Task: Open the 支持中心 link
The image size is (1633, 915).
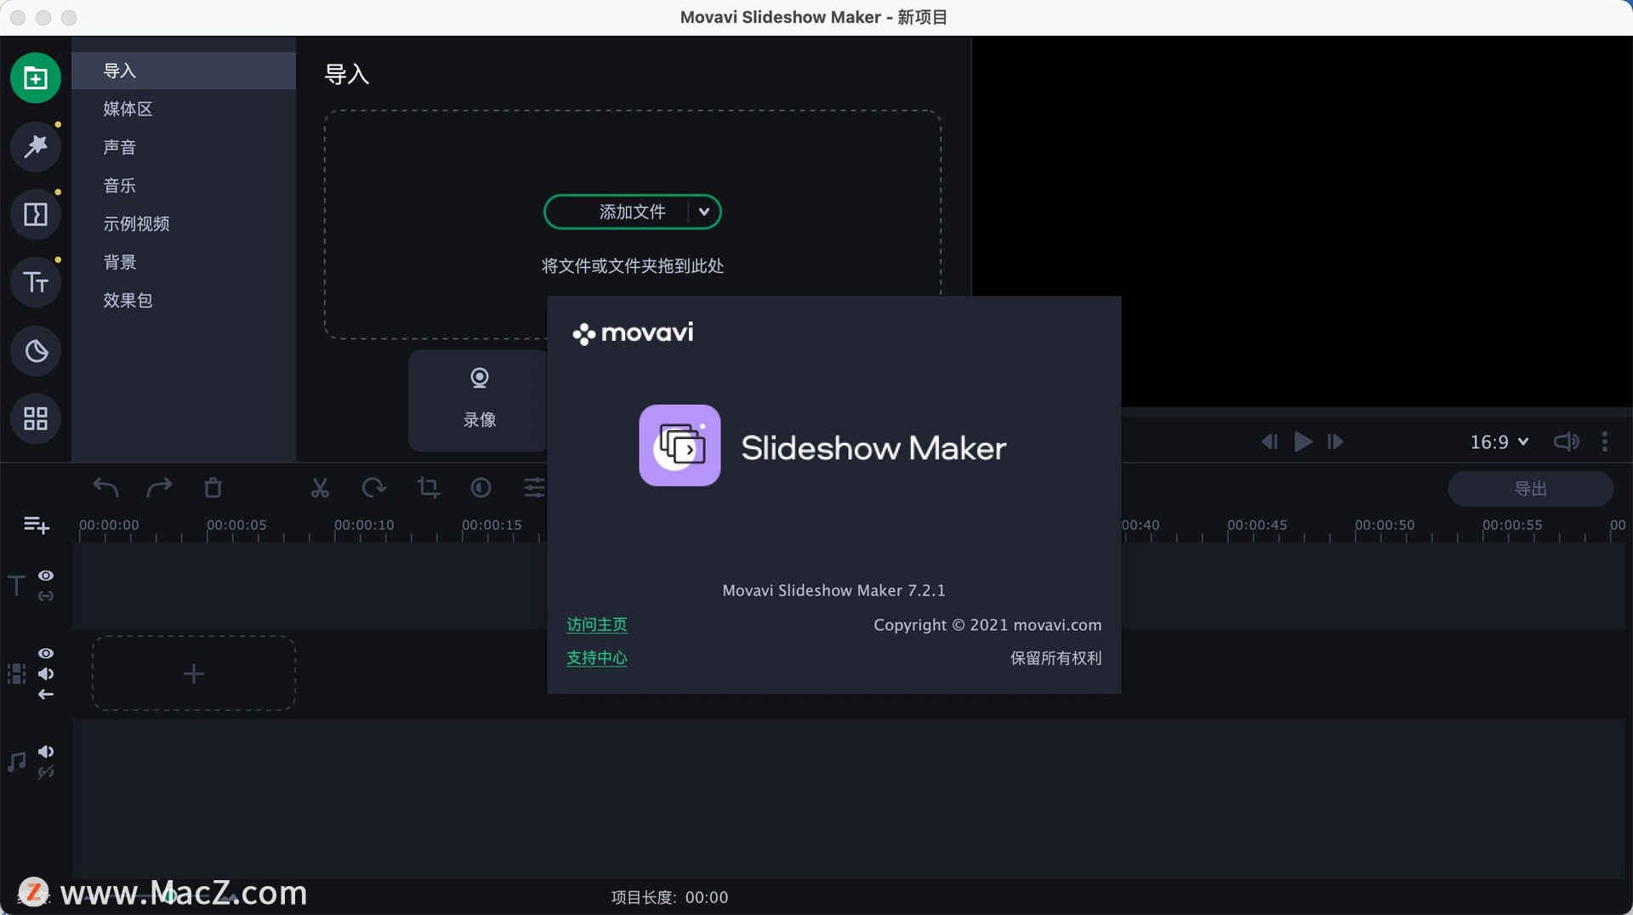Action: (x=596, y=658)
